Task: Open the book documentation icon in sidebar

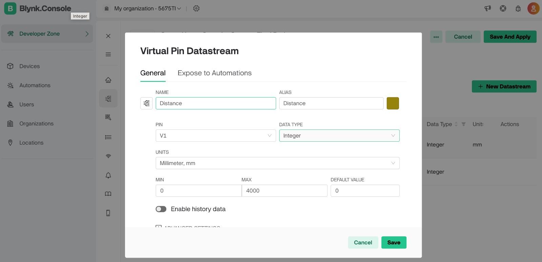Action: (108, 194)
